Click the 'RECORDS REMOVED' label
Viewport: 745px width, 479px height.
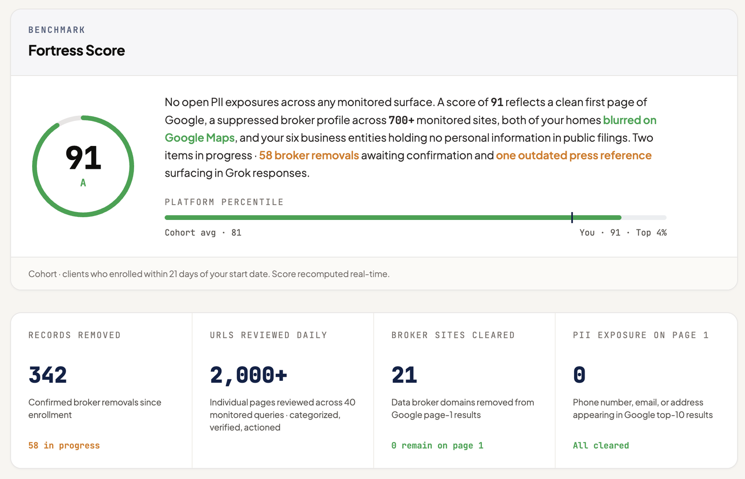tap(74, 335)
